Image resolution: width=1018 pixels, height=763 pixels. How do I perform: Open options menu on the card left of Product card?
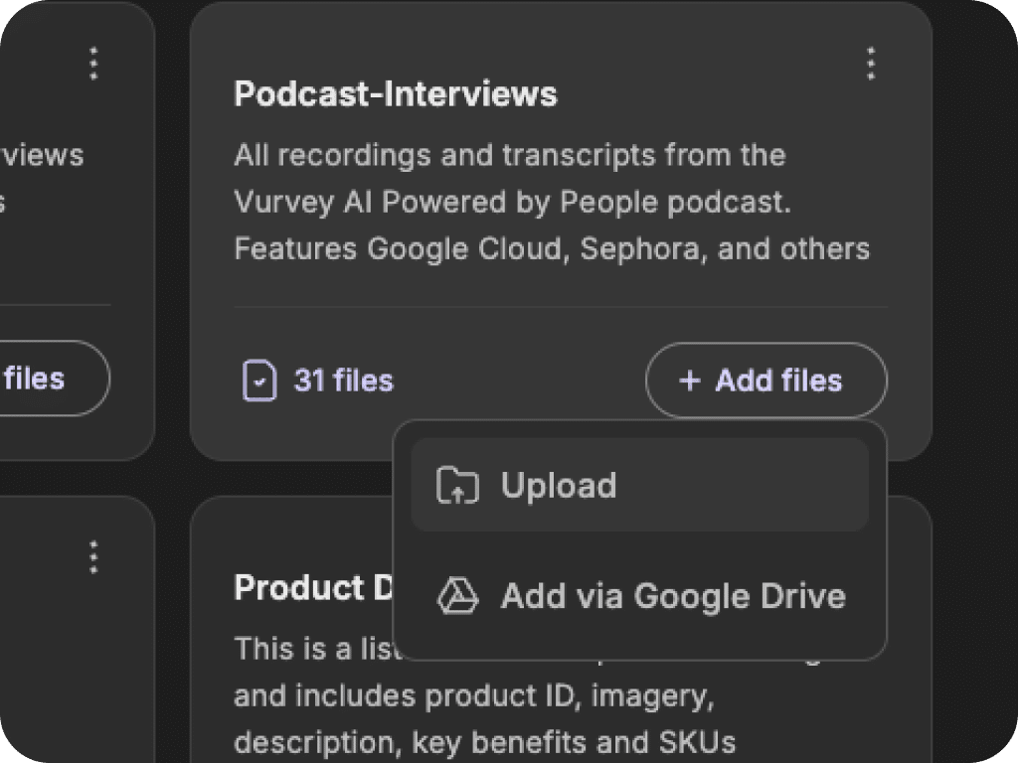pos(93,557)
